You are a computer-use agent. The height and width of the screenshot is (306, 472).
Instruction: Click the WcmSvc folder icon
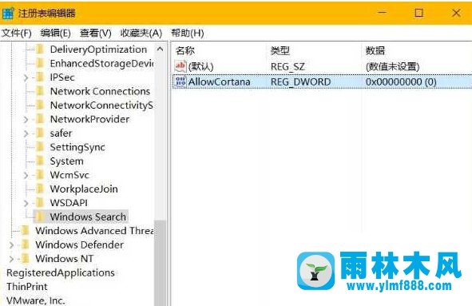pyautogui.click(x=40, y=175)
